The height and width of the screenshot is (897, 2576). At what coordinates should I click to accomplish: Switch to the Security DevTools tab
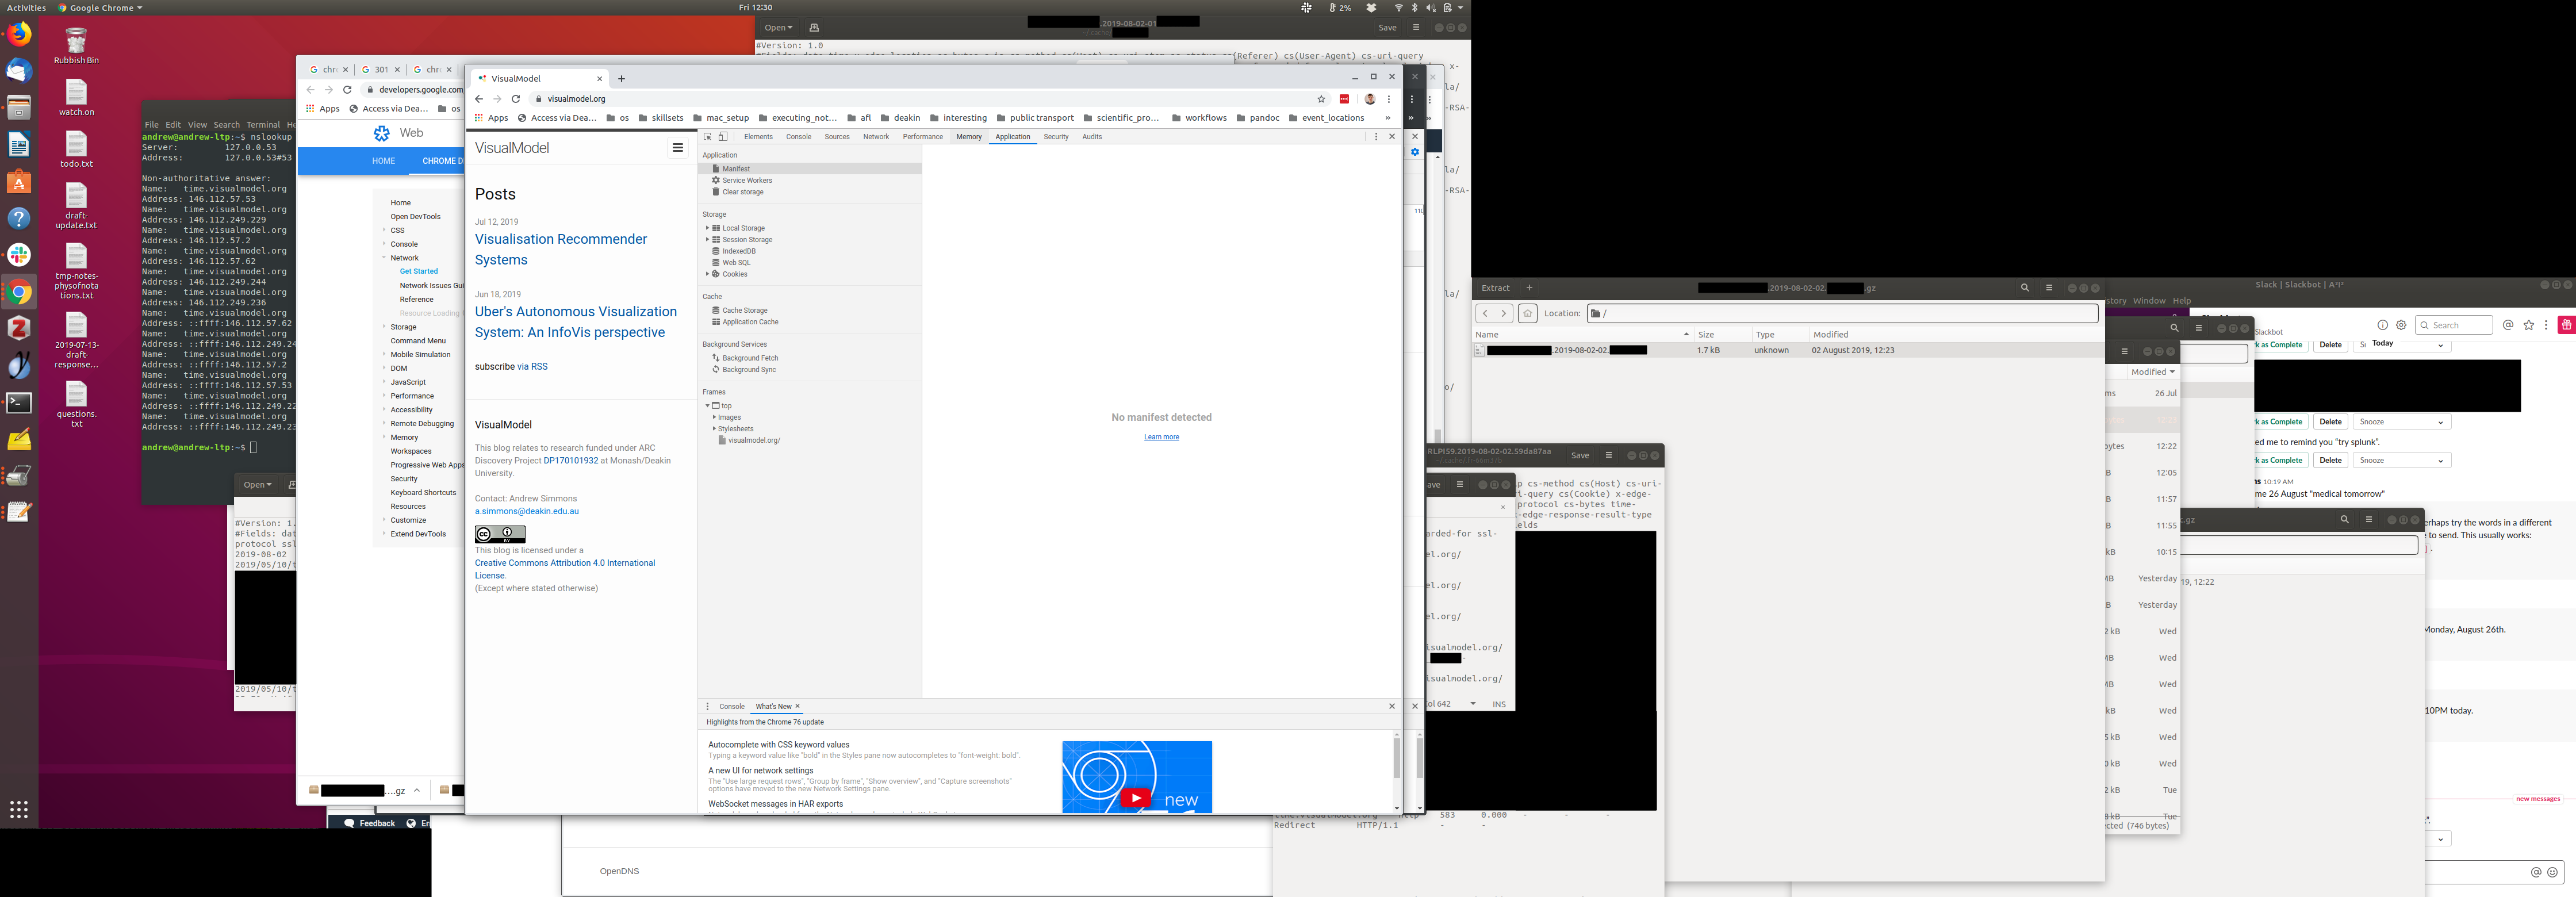click(1056, 137)
